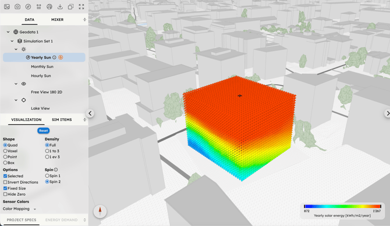
Task: Switch to the MIXER tab
Action: click(x=57, y=19)
